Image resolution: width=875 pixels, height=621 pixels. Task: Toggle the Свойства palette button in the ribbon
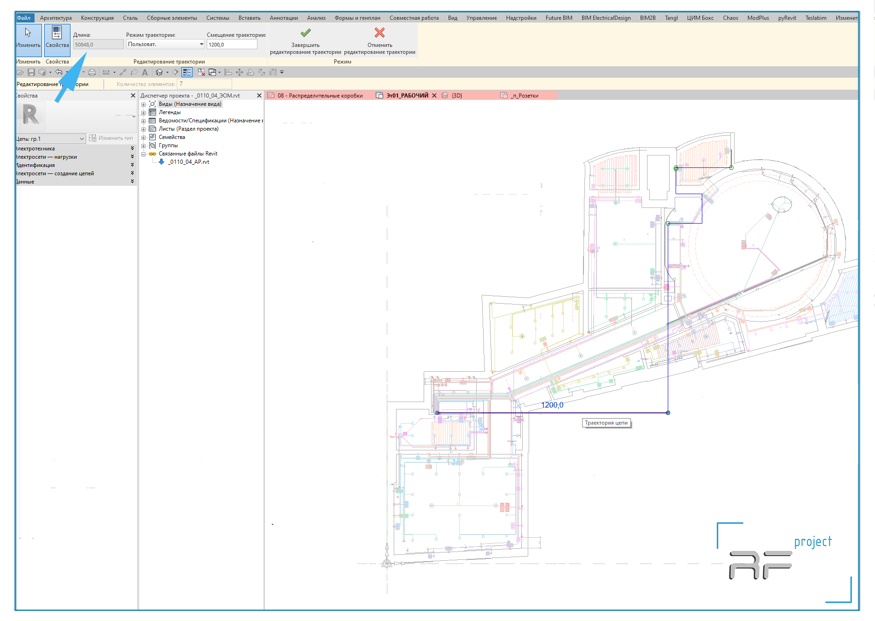tap(57, 40)
